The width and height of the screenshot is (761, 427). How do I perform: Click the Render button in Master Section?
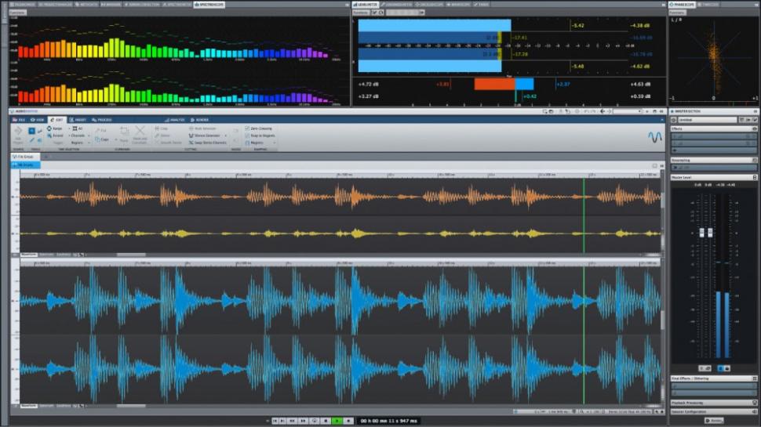714,421
